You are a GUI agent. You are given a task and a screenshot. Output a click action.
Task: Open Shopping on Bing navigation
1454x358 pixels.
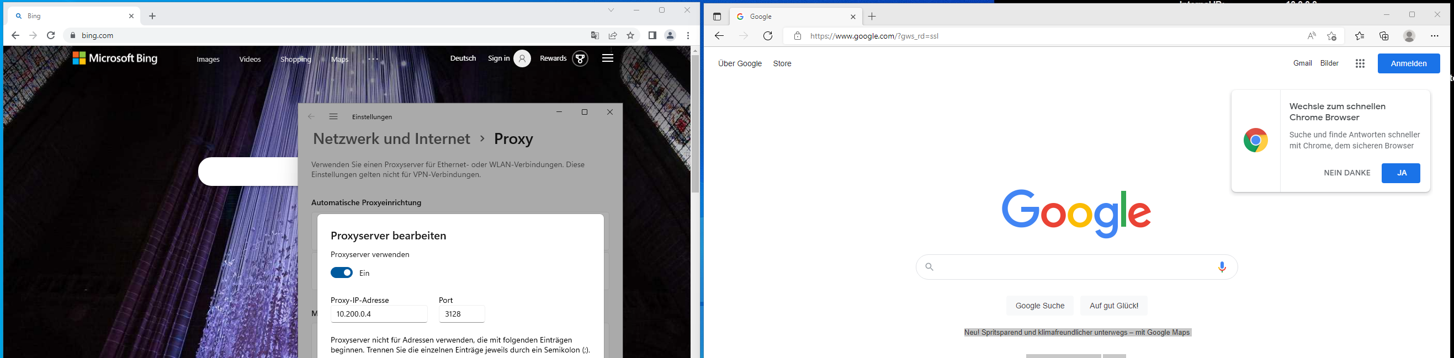tap(296, 59)
